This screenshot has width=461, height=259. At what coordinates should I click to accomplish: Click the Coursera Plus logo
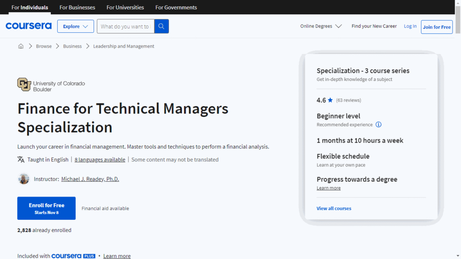(x=73, y=256)
